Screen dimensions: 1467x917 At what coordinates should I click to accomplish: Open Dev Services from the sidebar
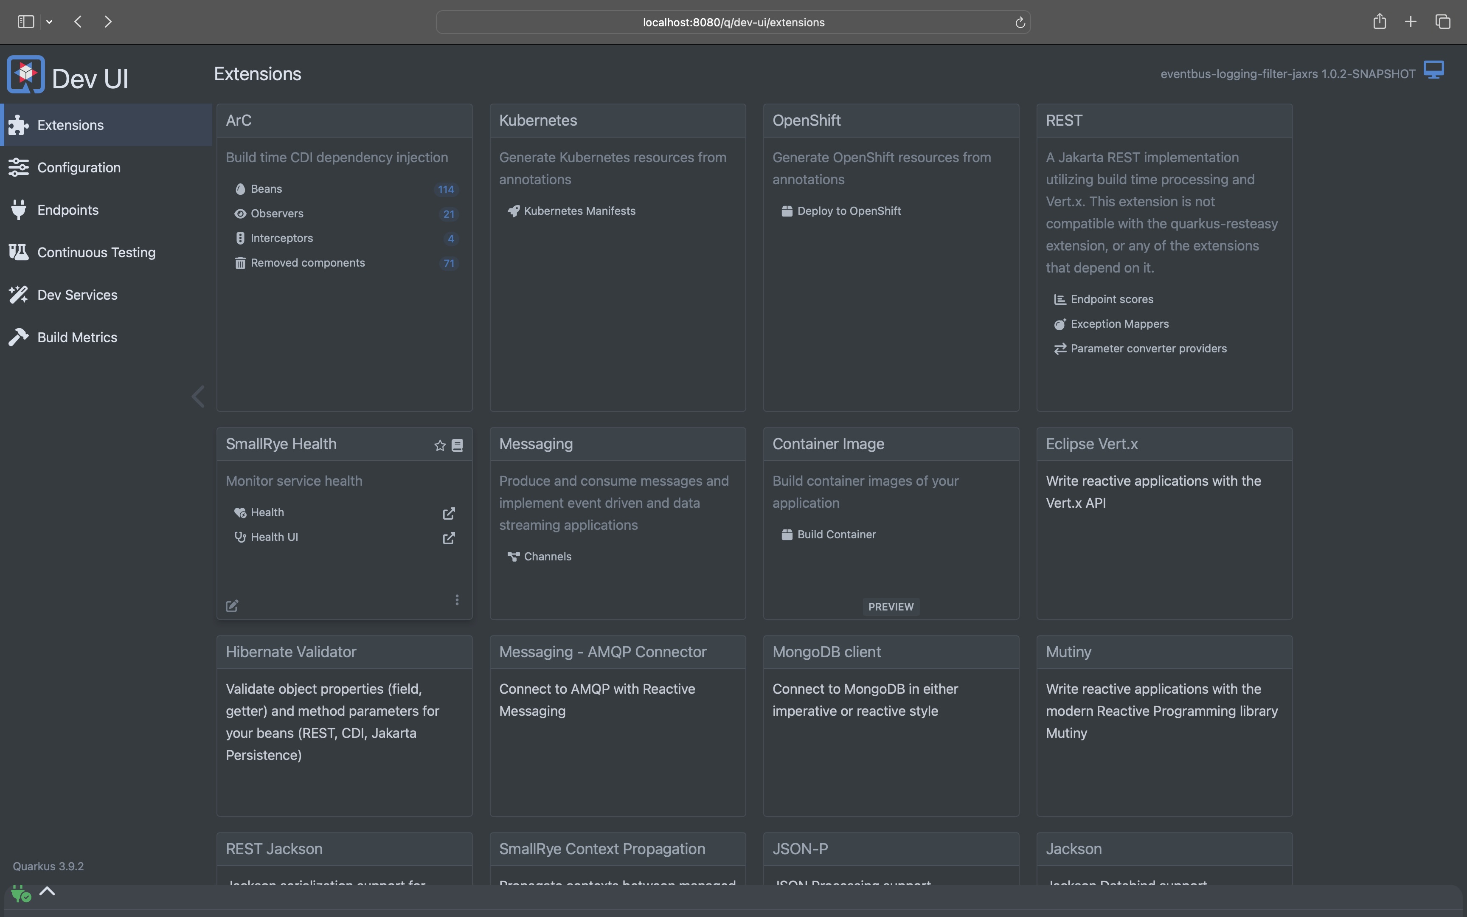coord(77,295)
